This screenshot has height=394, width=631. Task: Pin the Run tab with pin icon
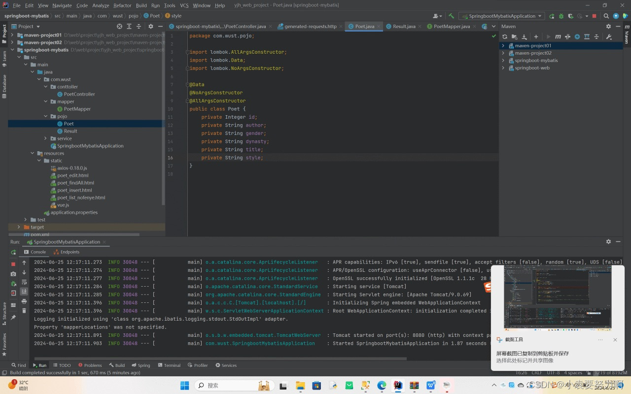(13, 318)
